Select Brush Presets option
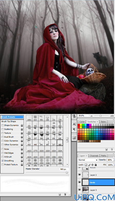115x201 pixels. [12, 117]
